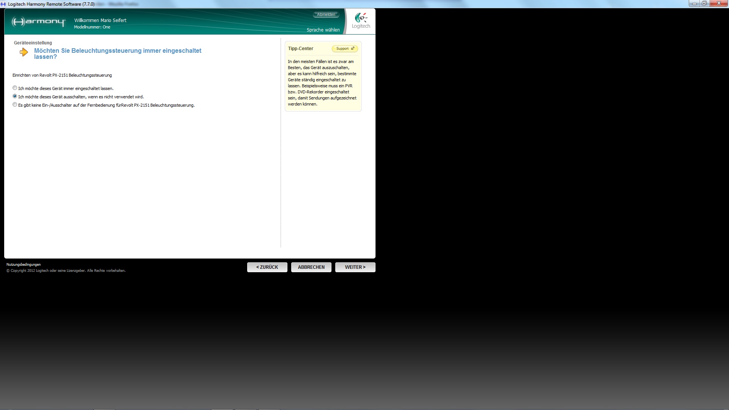Restore down the application window
The width and height of the screenshot is (729, 410).
point(704,4)
